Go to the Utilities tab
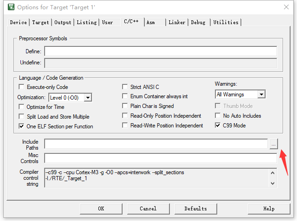Viewport: 297px width, 221px height. tap(226, 22)
